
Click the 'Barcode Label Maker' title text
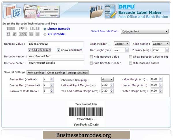coord(140,12)
